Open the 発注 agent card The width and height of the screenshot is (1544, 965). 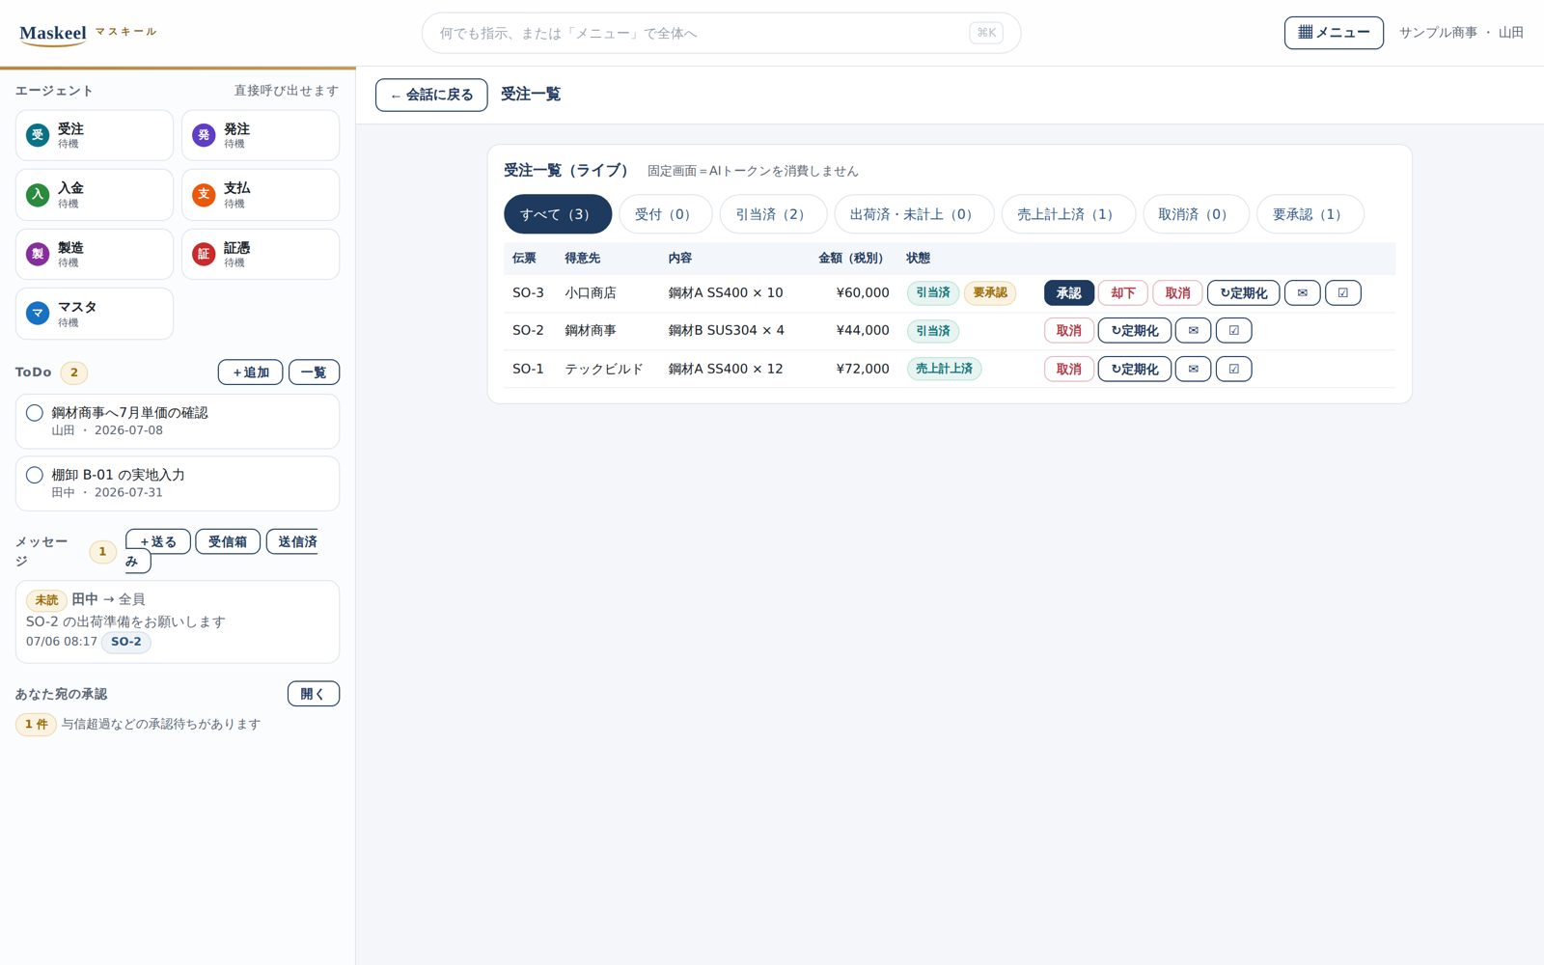click(x=261, y=135)
